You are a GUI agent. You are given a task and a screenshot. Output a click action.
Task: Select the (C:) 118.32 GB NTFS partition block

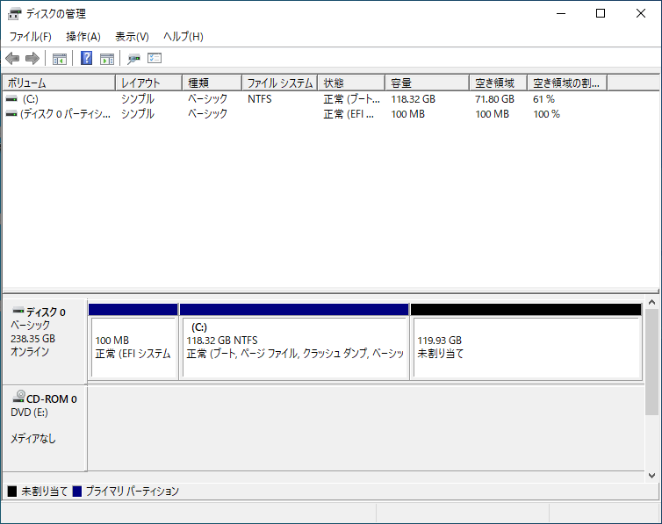point(294,347)
